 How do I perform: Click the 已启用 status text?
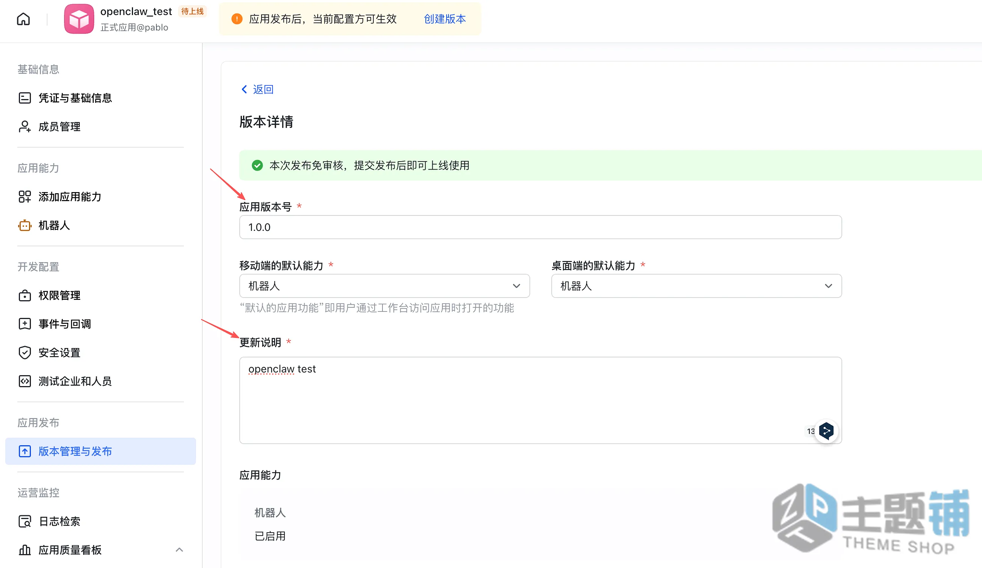pyautogui.click(x=270, y=536)
